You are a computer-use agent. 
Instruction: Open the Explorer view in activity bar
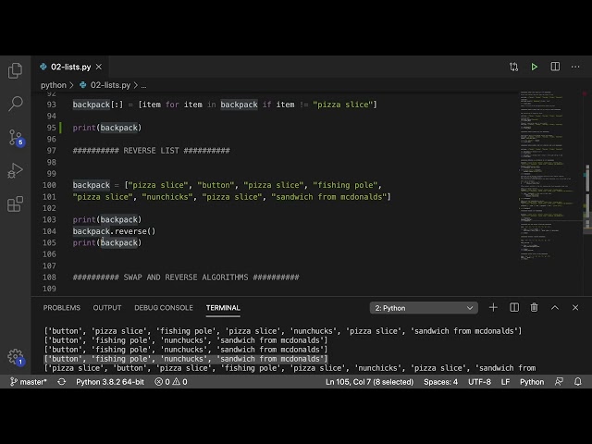coord(15,70)
